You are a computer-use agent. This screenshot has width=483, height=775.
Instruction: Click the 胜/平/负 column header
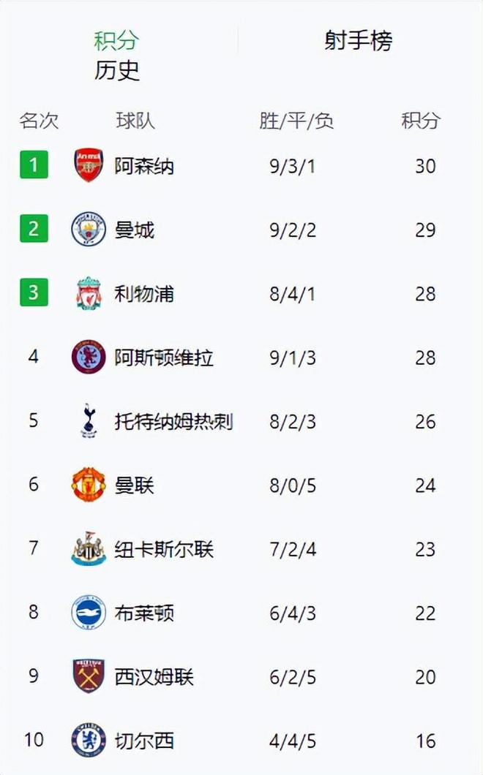coord(296,121)
